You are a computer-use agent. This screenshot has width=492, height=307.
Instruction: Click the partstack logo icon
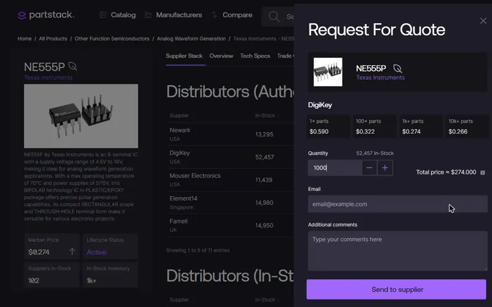pos(22,15)
